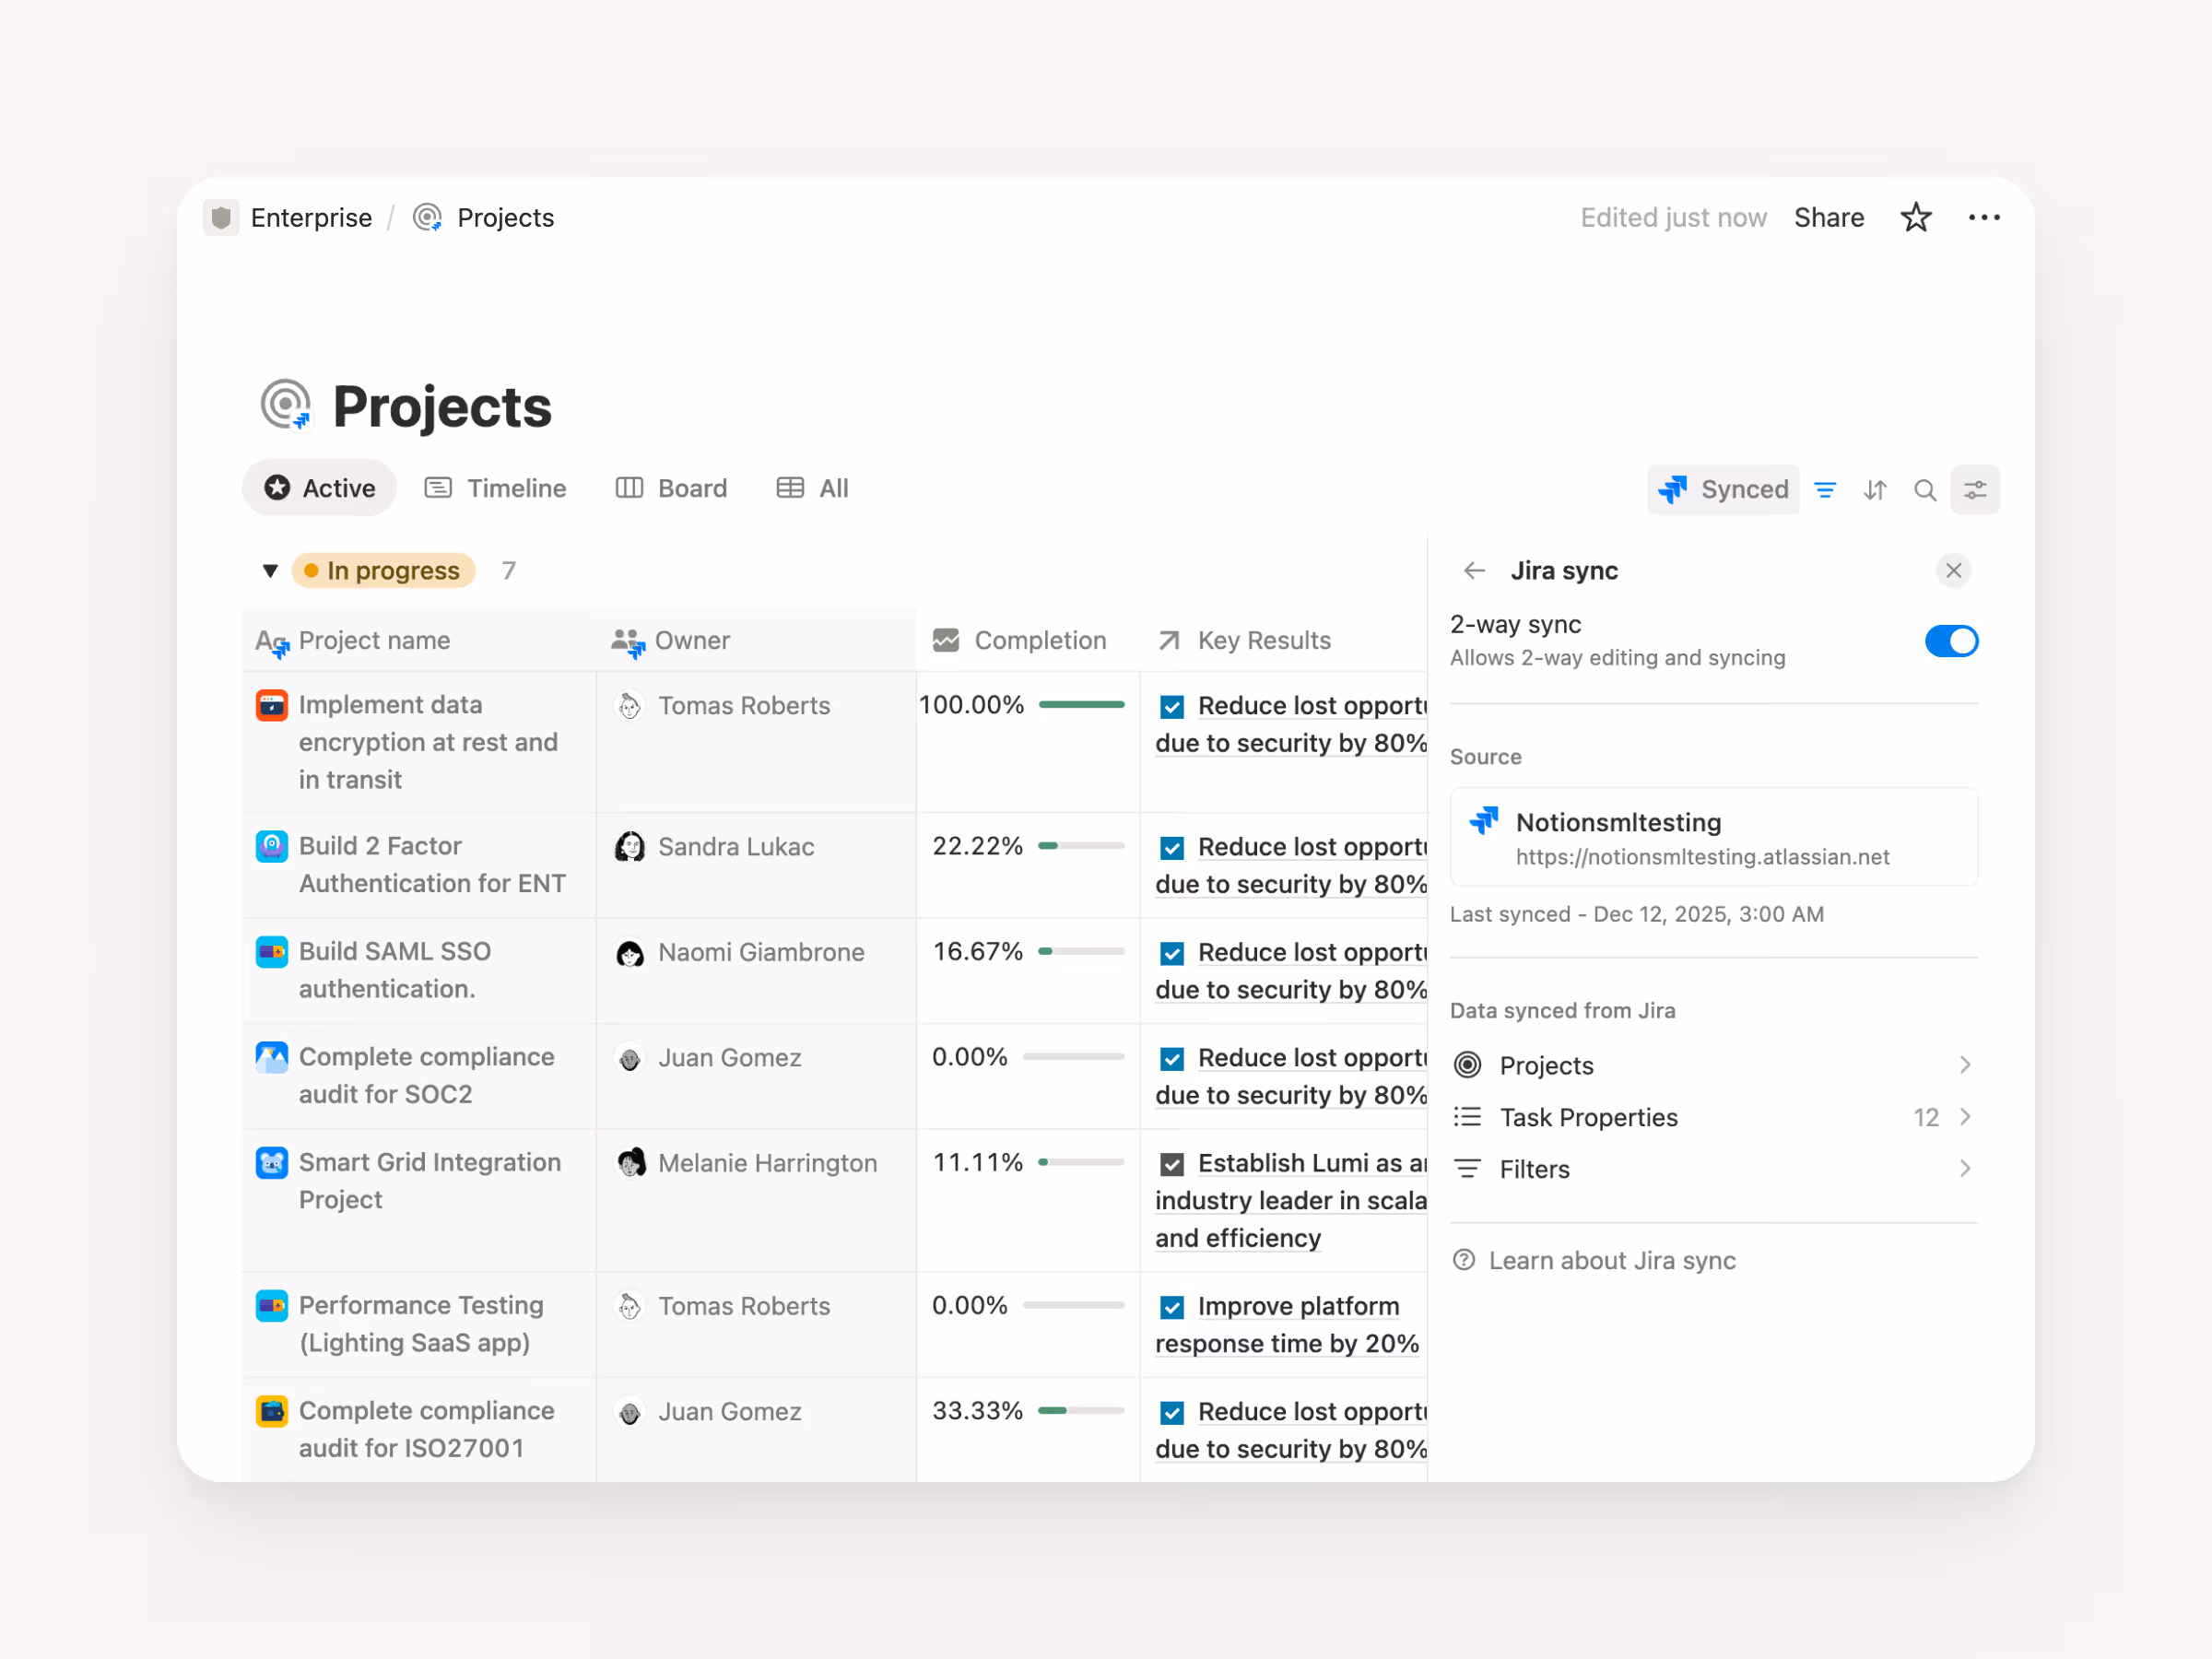2212x1659 pixels.
Task: Select the Notionsmltesting source card
Action: coord(1712,837)
